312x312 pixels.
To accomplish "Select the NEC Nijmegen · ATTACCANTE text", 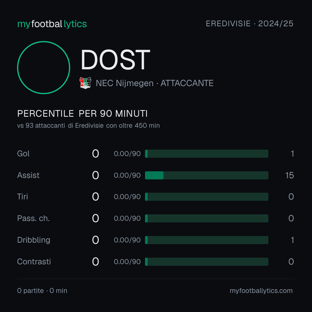I will (155, 83).
